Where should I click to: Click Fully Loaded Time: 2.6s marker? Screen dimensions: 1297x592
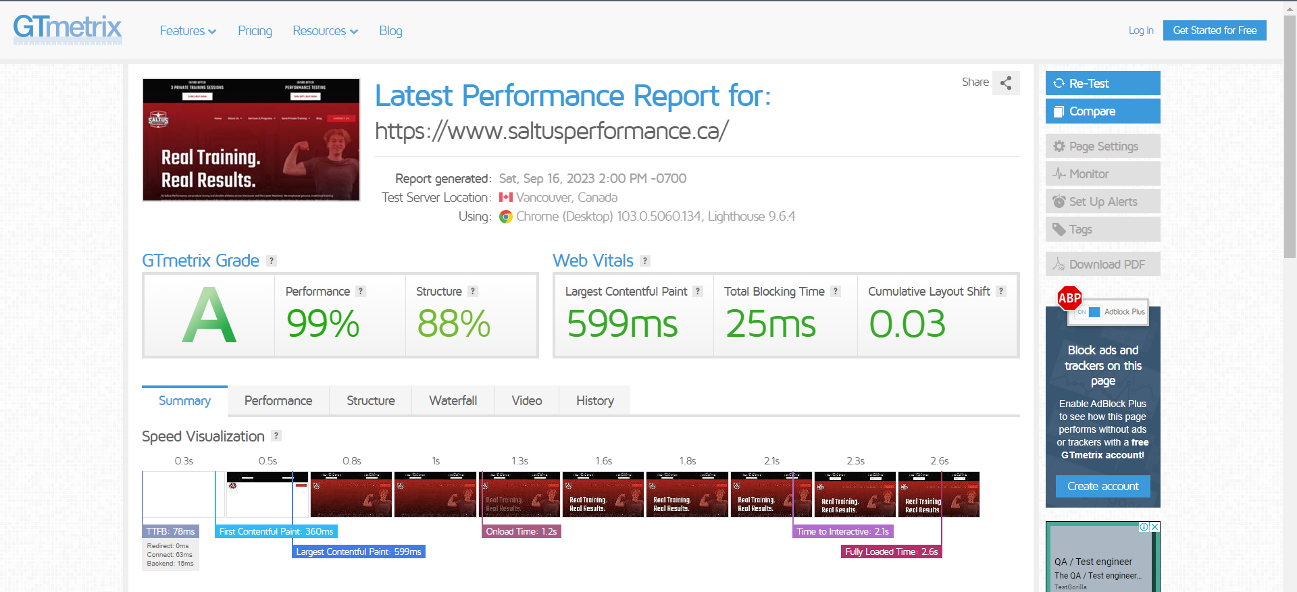pyautogui.click(x=892, y=552)
